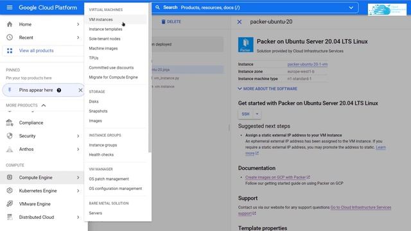Click the DELETE button
Screen dimensions: 411x231
171,22
